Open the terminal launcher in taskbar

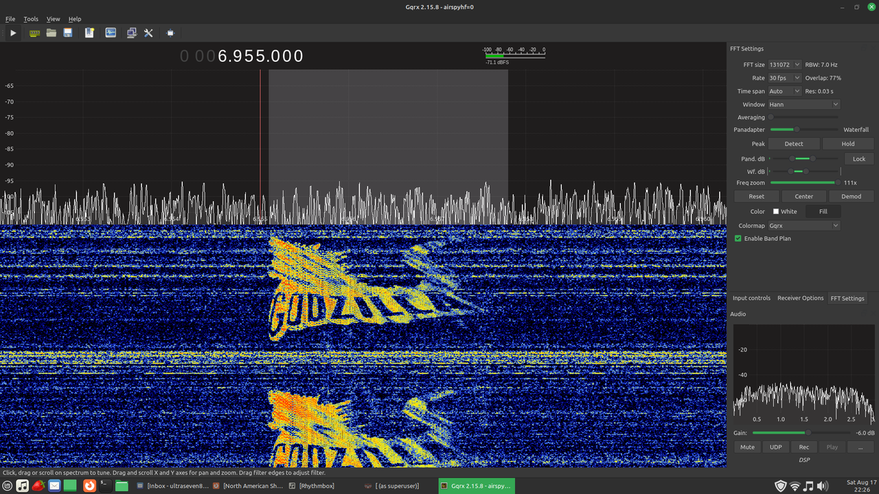[105, 486]
